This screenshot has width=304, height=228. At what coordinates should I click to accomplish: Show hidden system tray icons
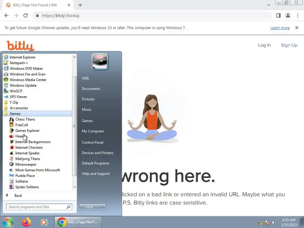point(252,222)
